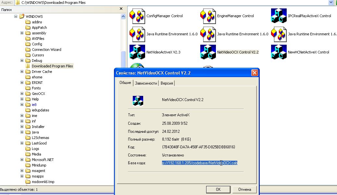Click the Driver Cache folder icon
The height and width of the screenshot is (195, 337).
pos(28,72)
